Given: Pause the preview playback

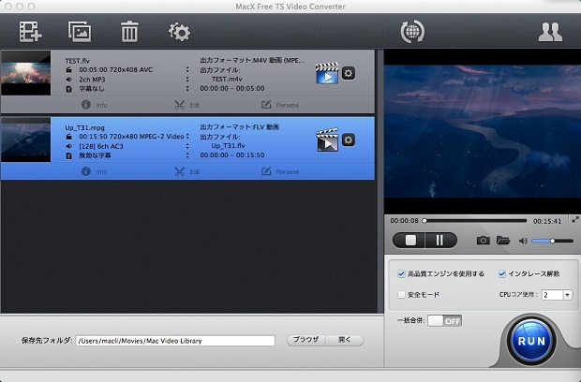Looking at the screenshot, I should (x=440, y=241).
